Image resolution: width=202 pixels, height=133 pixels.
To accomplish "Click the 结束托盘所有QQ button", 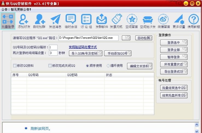I will (x=174, y=95).
